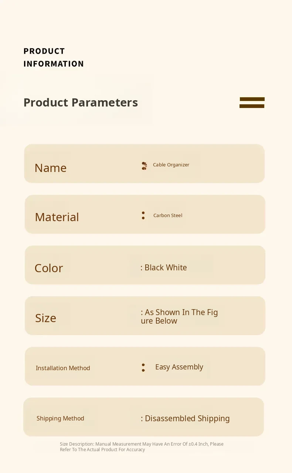Select the Name row label
The width and height of the screenshot is (292, 473).
tap(51, 168)
